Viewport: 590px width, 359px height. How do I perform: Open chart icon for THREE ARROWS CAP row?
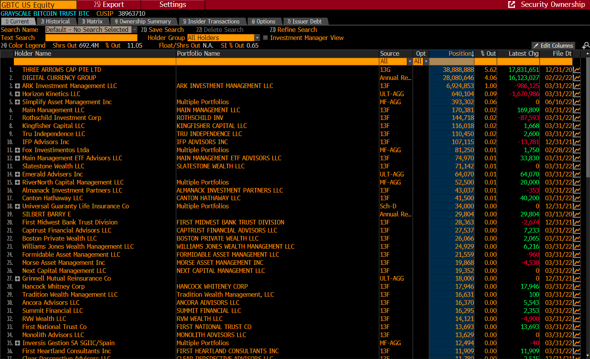pos(577,70)
